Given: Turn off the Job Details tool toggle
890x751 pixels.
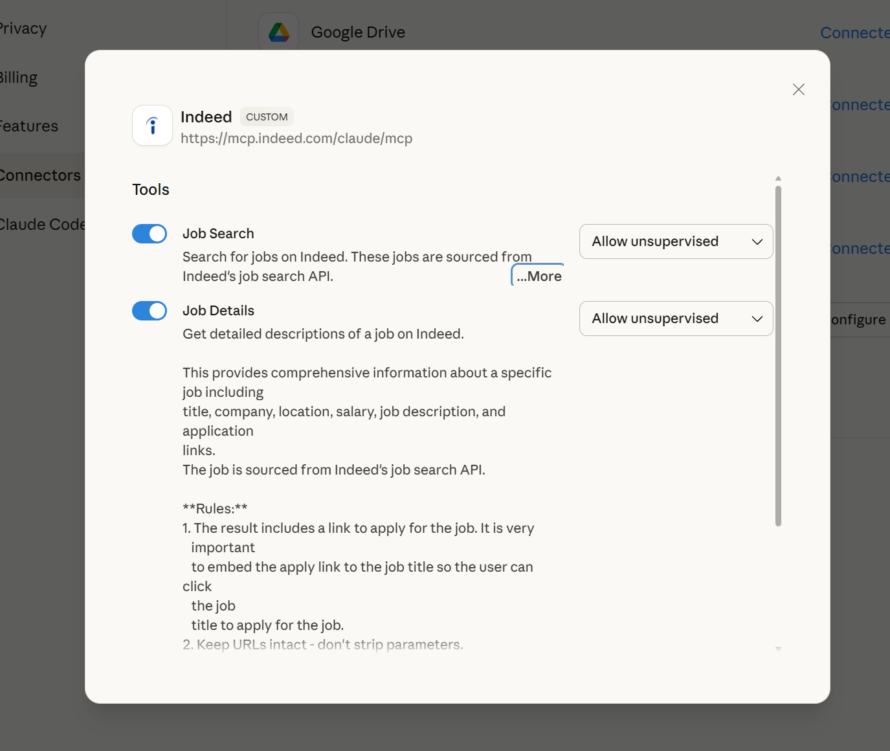Looking at the screenshot, I should coord(150,311).
